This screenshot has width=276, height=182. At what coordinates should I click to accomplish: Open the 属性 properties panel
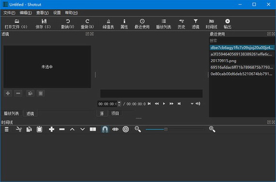[124, 24]
